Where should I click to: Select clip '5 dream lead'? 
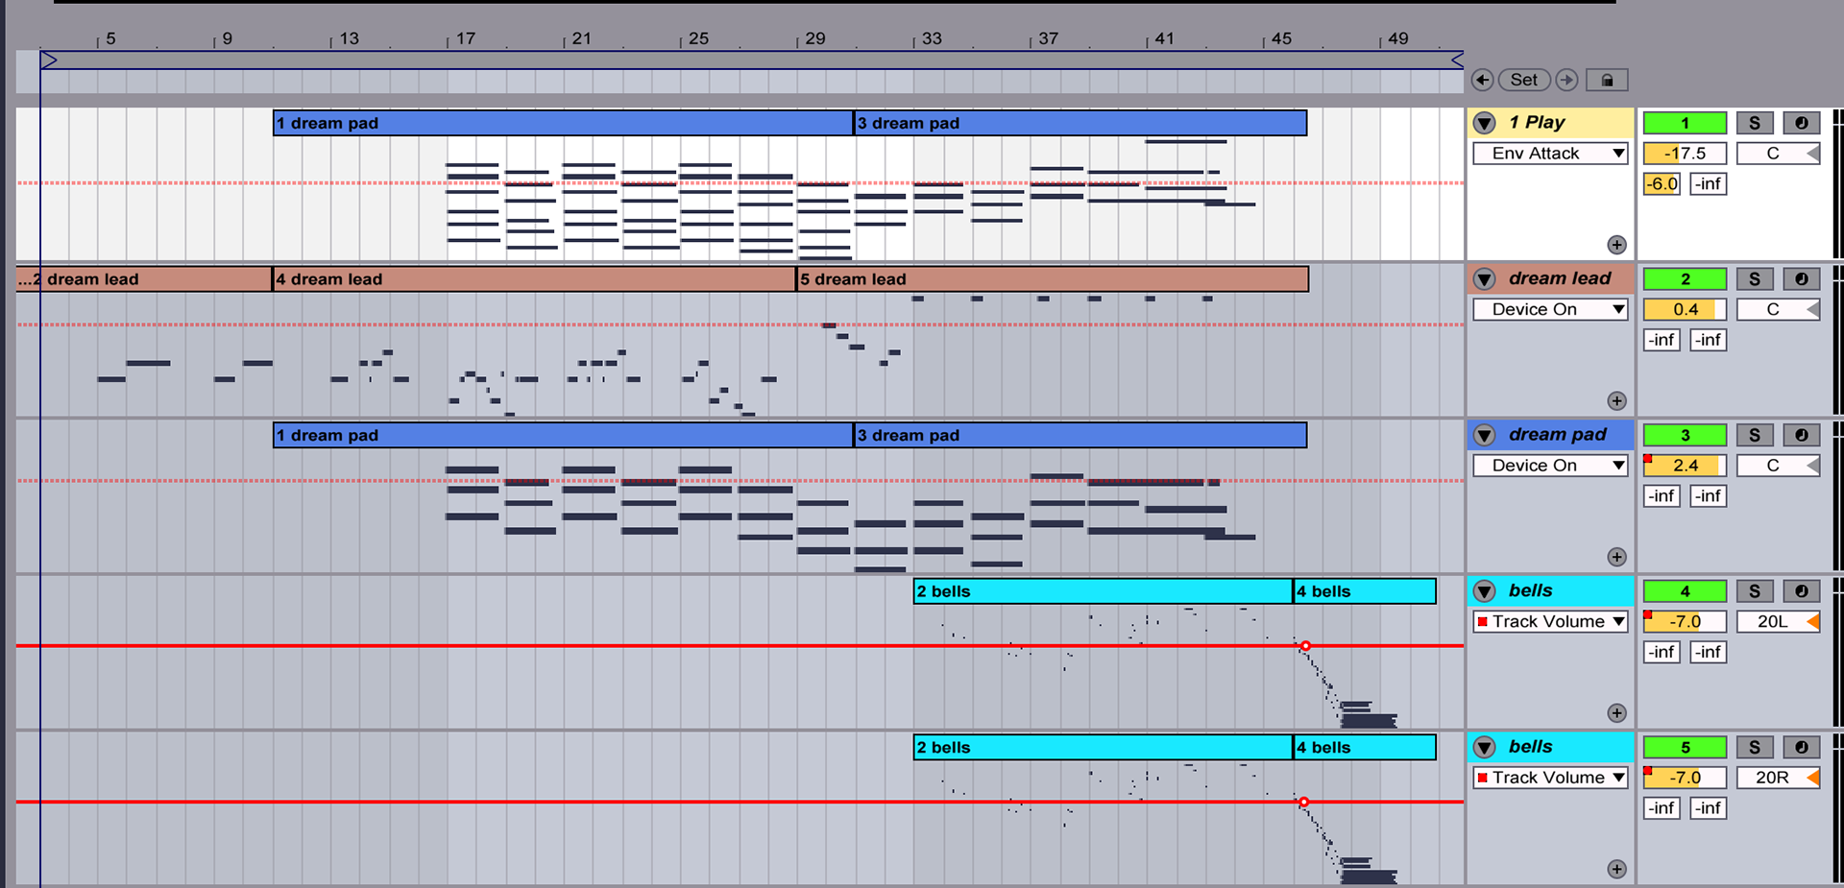pos(1053,279)
